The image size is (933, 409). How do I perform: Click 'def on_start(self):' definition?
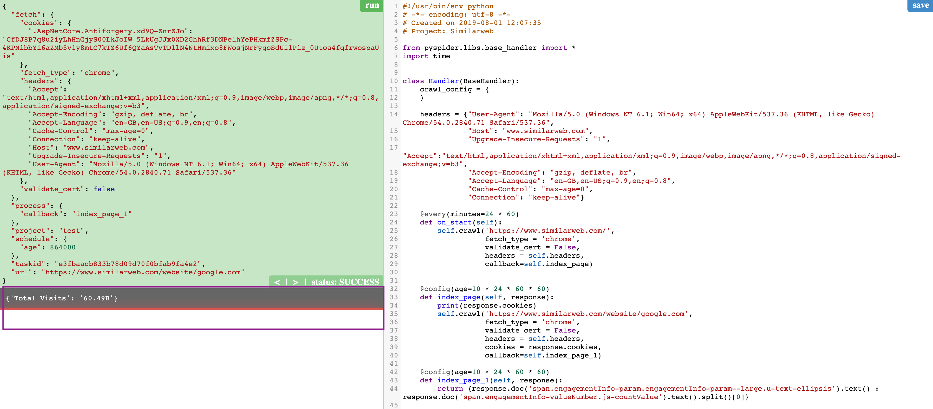tap(461, 222)
